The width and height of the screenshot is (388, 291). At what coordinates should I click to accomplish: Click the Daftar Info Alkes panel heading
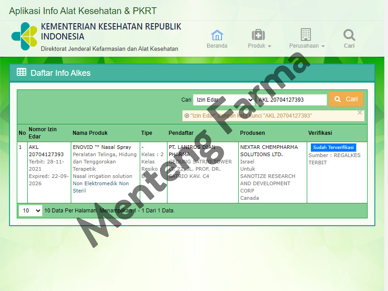click(x=60, y=73)
